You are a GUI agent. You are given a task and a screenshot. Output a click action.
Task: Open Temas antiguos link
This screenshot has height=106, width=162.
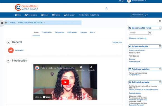point(135,62)
